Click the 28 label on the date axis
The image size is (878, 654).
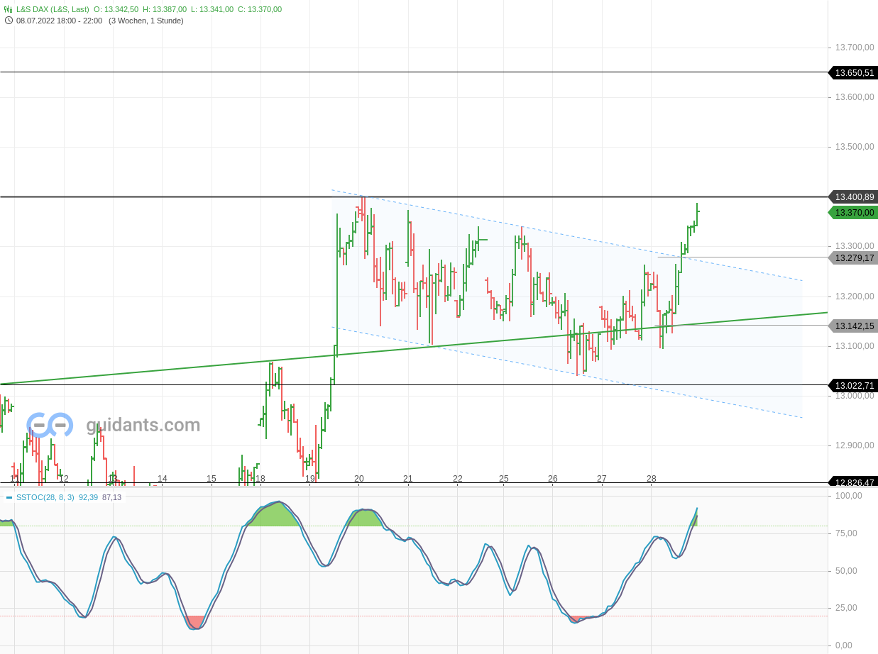[650, 480]
